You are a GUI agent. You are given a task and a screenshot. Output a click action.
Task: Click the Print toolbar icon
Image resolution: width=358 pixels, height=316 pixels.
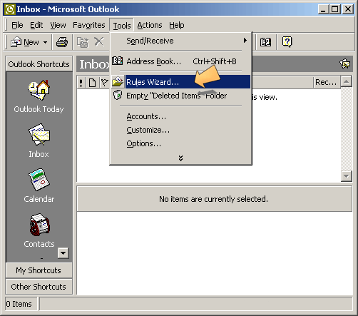[62, 42]
